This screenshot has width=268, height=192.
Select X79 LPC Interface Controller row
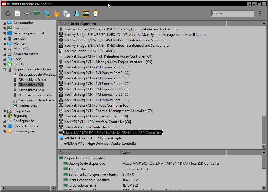tap(97, 122)
